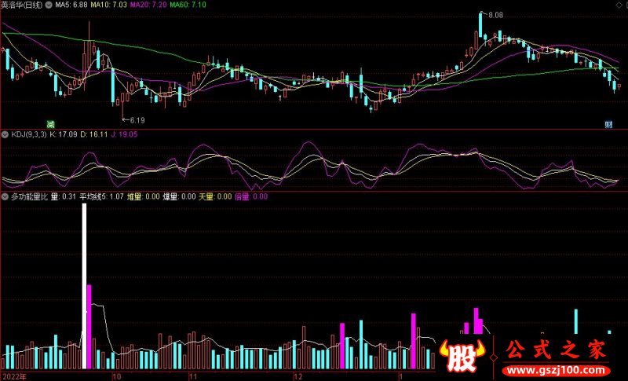Image resolution: width=628 pixels, height=381 pixels.
Task: Click the MA10: 7.03 label
Action: pyautogui.click(x=109, y=5)
